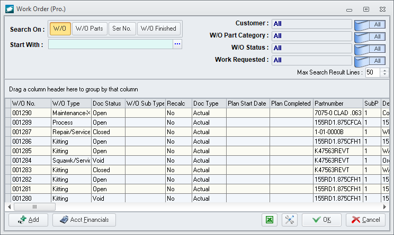Viewport: 394px width, 235px height.
Task: Click the Customer All selector icon
Action: tap(370, 24)
